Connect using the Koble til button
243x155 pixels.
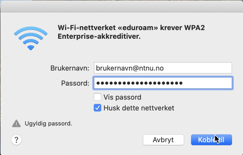(x=211, y=140)
